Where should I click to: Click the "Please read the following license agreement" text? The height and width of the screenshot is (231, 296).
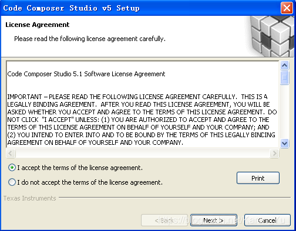coord(90,39)
